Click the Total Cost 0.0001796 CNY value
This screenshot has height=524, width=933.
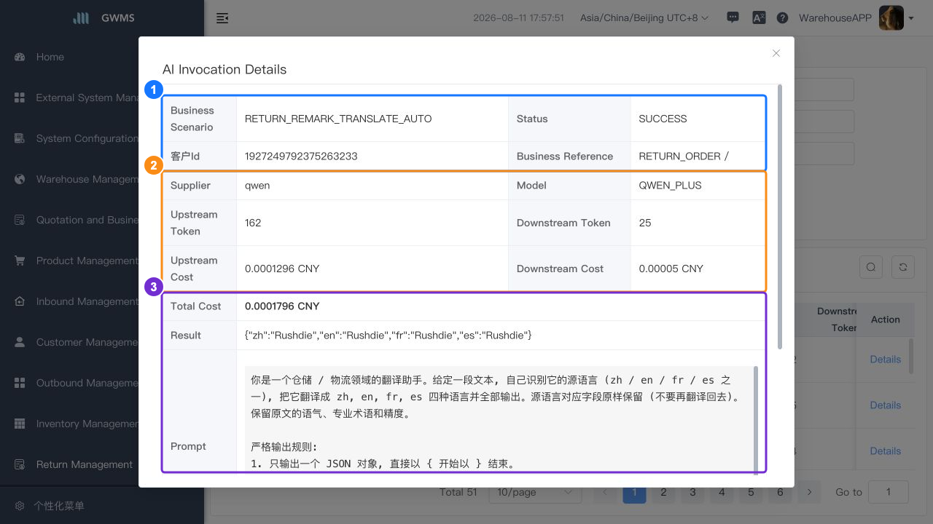point(282,306)
